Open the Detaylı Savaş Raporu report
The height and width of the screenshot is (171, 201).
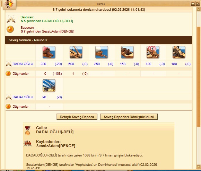(x=77, y=117)
